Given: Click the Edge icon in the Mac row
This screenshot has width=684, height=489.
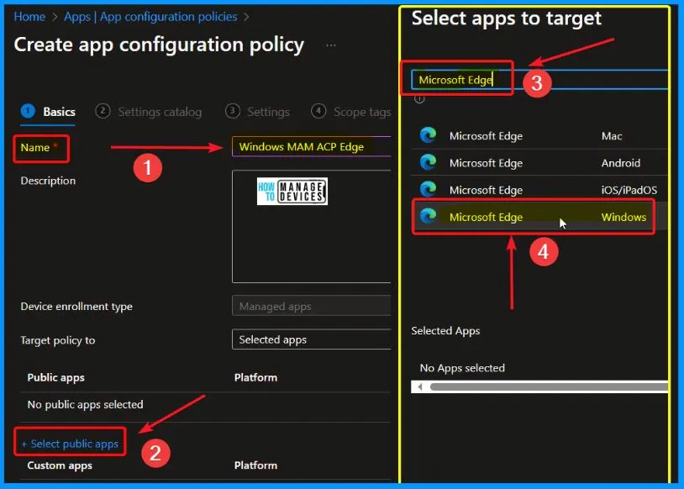Looking at the screenshot, I should [428, 135].
